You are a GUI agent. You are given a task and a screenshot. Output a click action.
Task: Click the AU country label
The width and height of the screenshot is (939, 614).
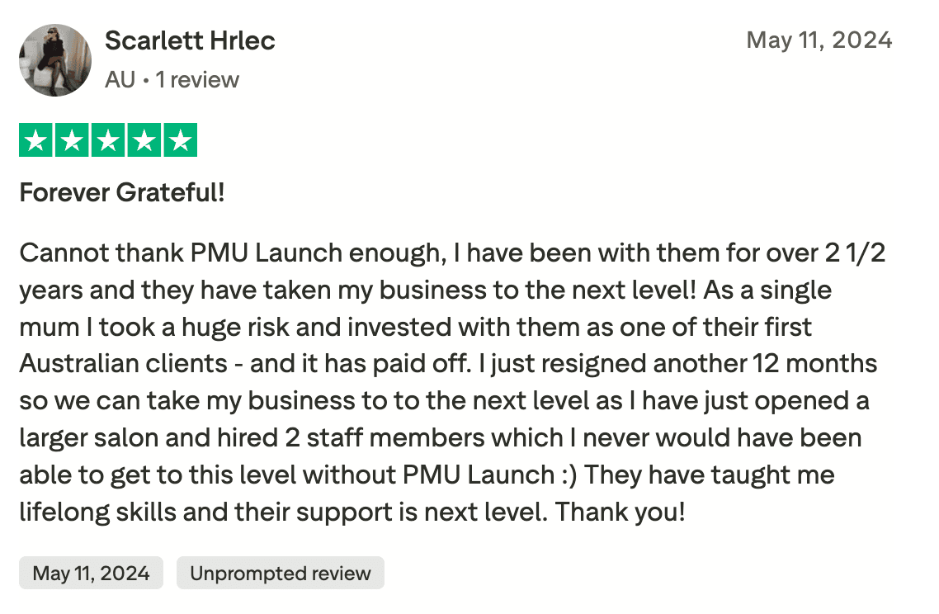pos(120,80)
